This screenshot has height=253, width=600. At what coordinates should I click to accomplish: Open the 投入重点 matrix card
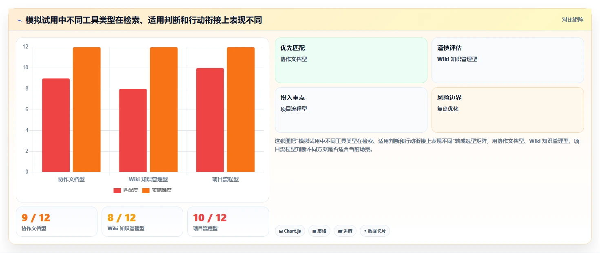[351, 110]
